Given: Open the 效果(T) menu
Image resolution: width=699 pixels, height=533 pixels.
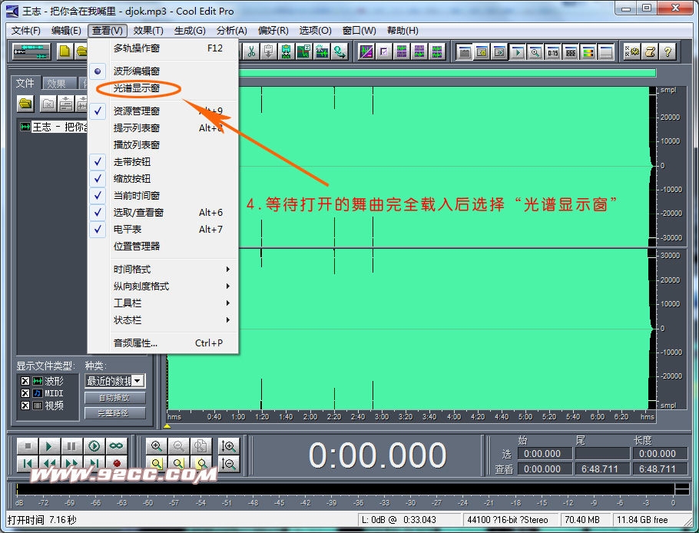Looking at the screenshot, I should [x=147, y=31].
